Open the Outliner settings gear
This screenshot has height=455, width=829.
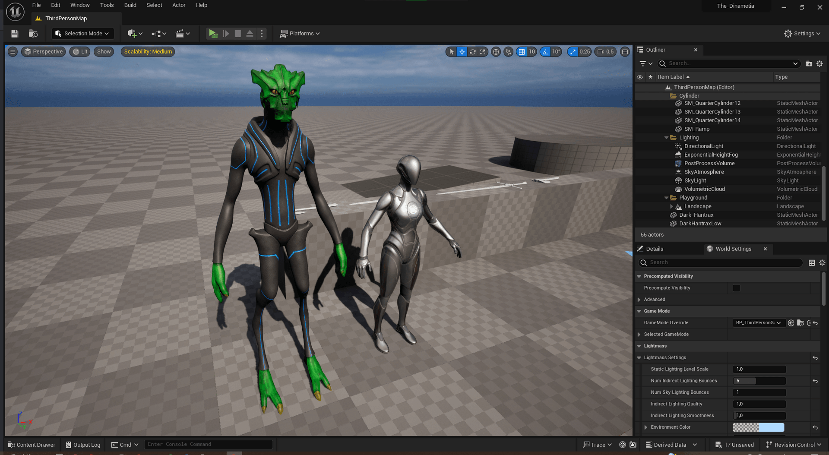pos(820,64)
